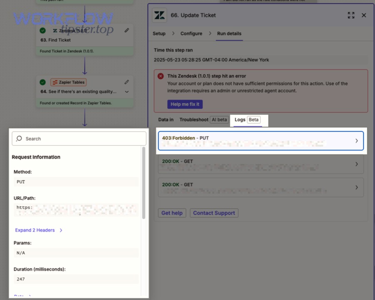The width and height of the screenshot is (375, 300).
Task: Click the Duration value 247
Action: click(76, 279)
